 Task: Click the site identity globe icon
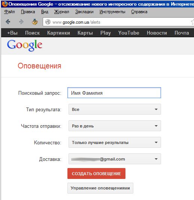click(x=48, y=22)
